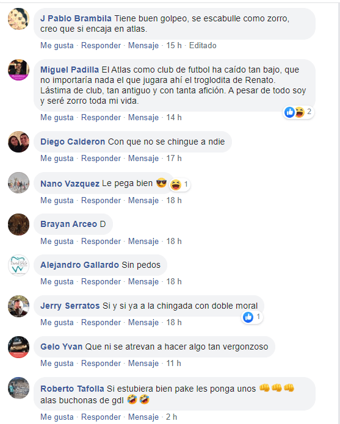Open Alejandro Gallardo's dental logo avatar
The height and width of the screenshot is (424, 340).
[x=18, y=265]
